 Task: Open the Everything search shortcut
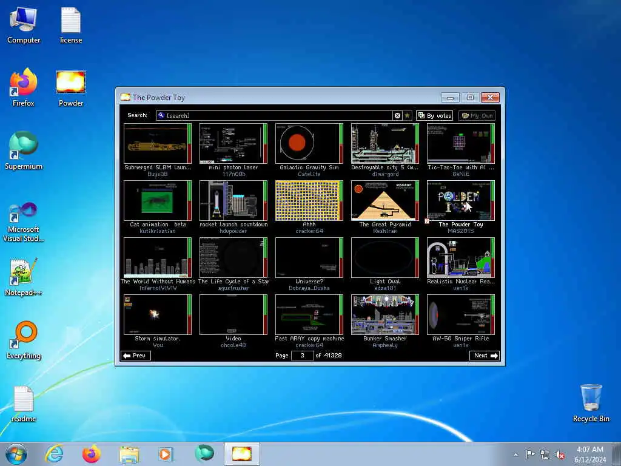click(24, 340)
